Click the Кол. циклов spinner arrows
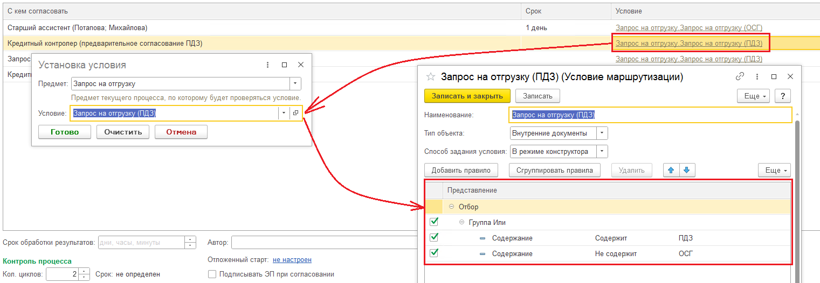 [84, 274]
